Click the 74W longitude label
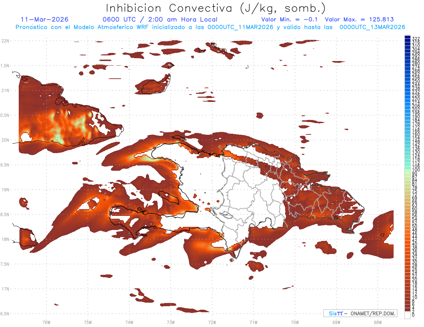 (x=129, y=322)
